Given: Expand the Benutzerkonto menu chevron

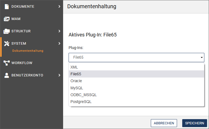Looking at the screenshot, I should coord(59,75).
